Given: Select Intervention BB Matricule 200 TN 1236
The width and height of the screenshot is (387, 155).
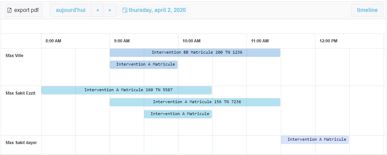Looking at the screenshot, I should pyautogui.click(x=195, y=53).
